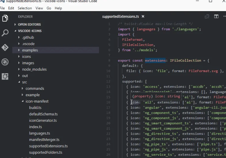Image resolution: width=226 pixels, height=158 pixels.
Task: Open the More Actions ellipsis in editor toolbar
Action: [224, 17]
